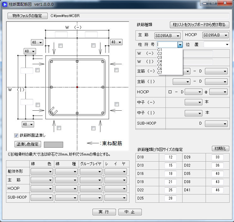Click the 実行 button
The image size is (234, 222).
coord(104,212)
